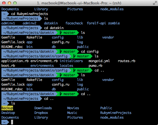Select the environment.rb file name

(44, 61)
